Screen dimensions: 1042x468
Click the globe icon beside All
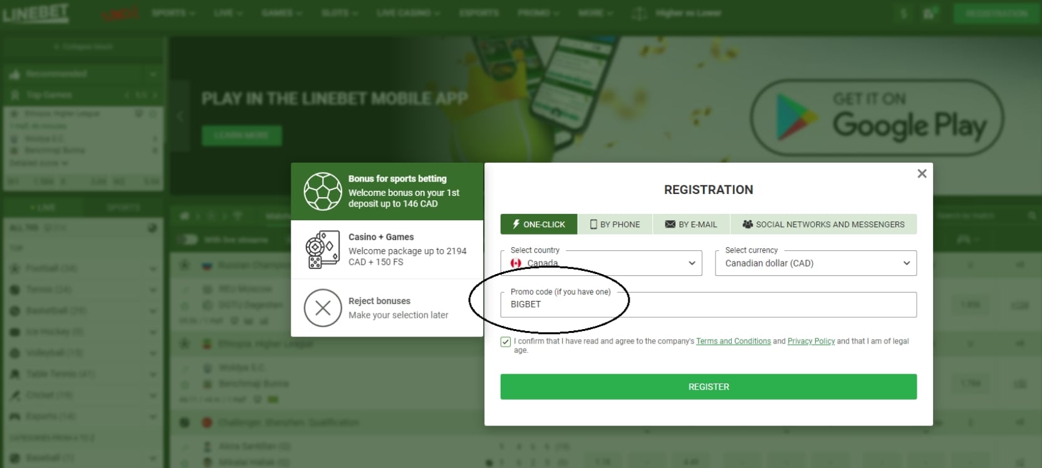pyautogui.click(x=152, y=228)
